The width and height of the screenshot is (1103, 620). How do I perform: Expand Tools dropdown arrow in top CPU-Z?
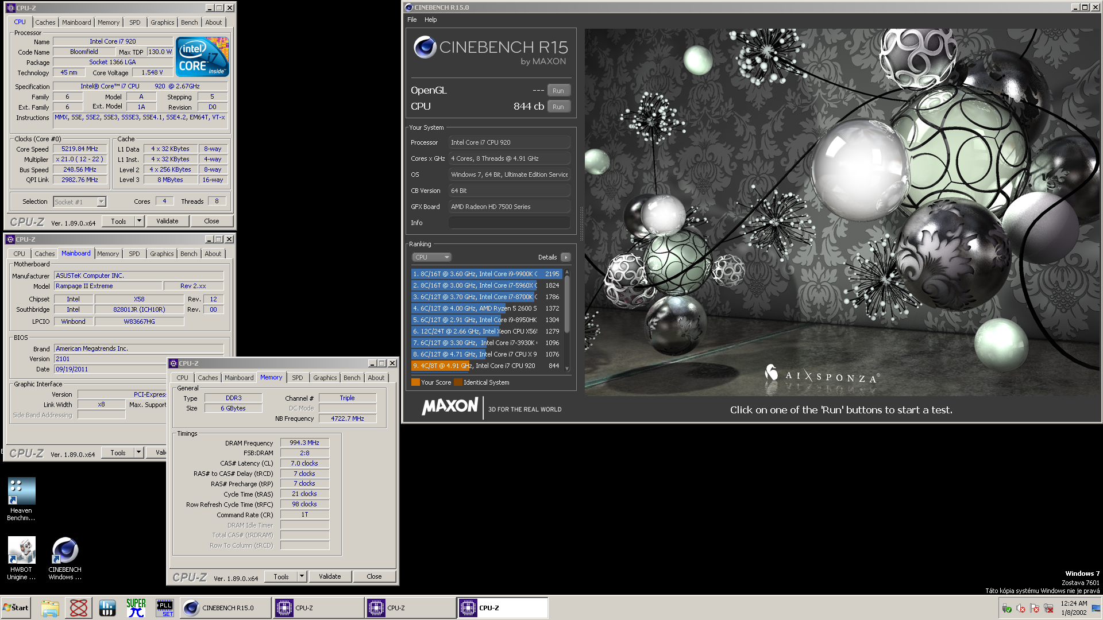(x=139, y=221)
